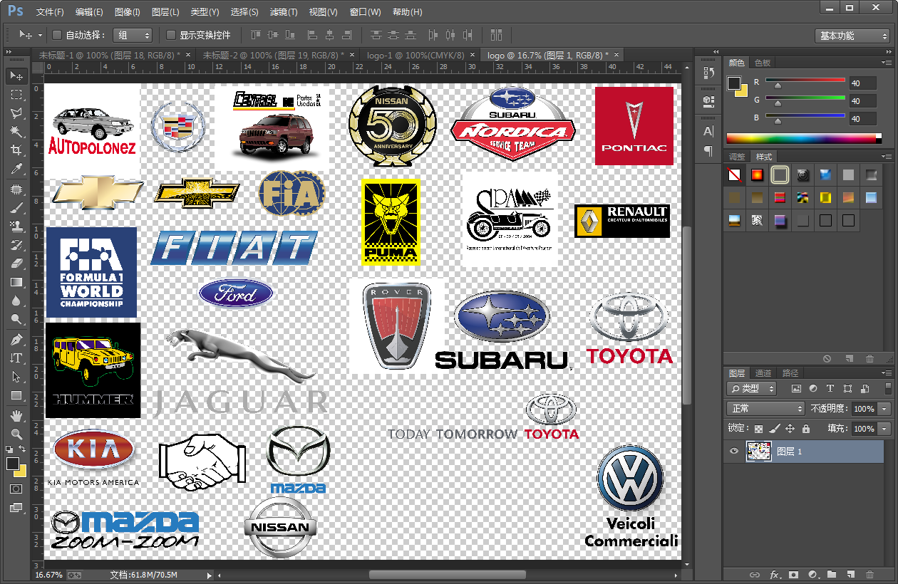This screenshot has height=584, width=898.
Task: Click Add layer mask icon
Action: coord(793,575)
